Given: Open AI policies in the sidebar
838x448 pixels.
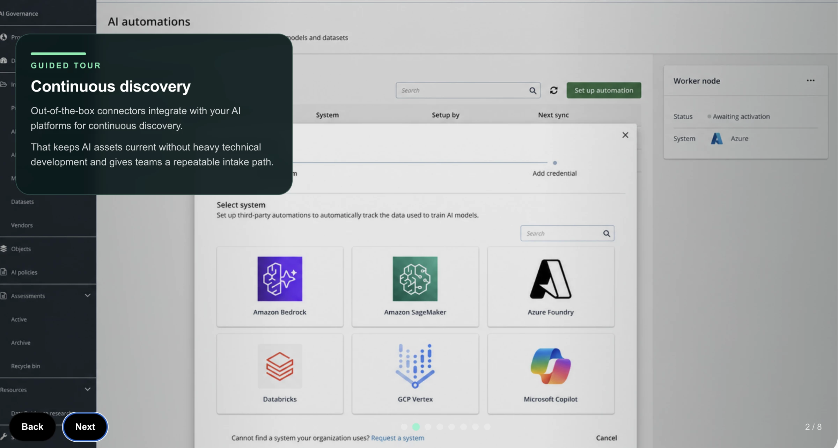Looking at the screenshot, I should point(24,272).
